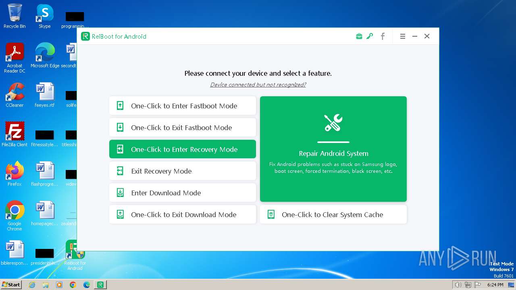Open Google Chrome desktop shortcut
This screenshot has height=290, width=516.
pos(15,216)
